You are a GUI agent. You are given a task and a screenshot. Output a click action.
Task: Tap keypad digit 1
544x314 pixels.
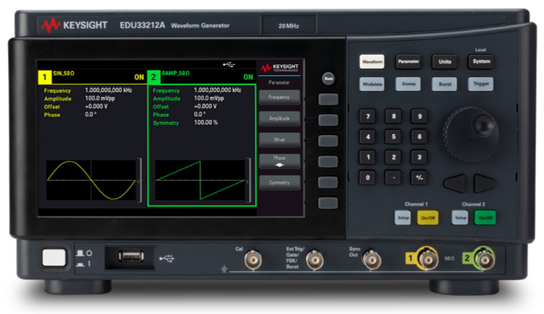click(367, 157)
